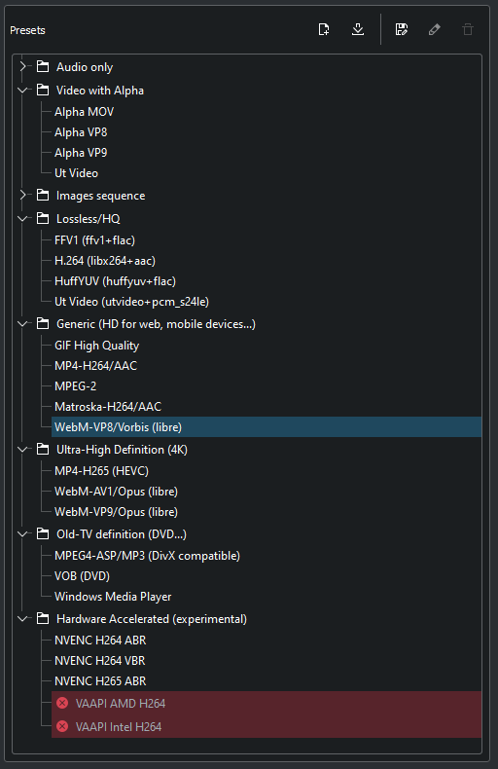Click the VAAPI Intel H264 text
The height and width of the screenshot is (769, 498).
[119, 727]
